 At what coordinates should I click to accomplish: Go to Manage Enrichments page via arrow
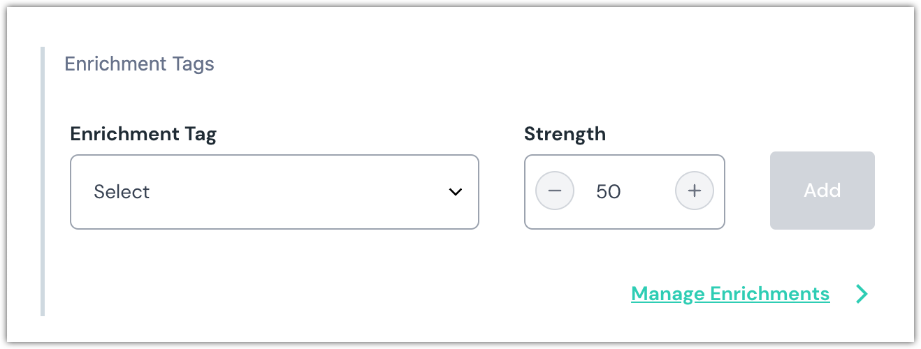coord(862,294)
